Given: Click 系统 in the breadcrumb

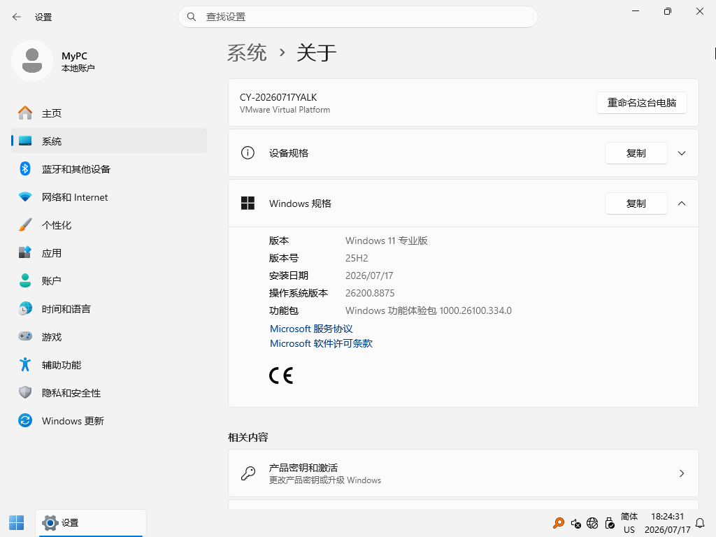Looking at the screenshot, I should click(247, 52).
